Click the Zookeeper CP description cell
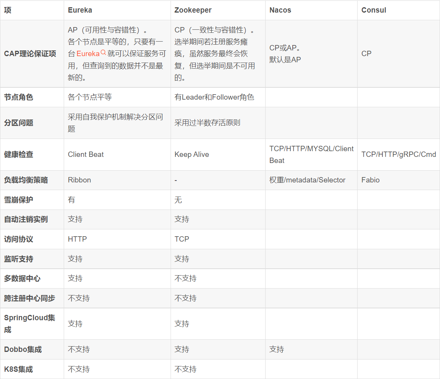This screenshot has height=379, width=440. click(x=218, y=53)
